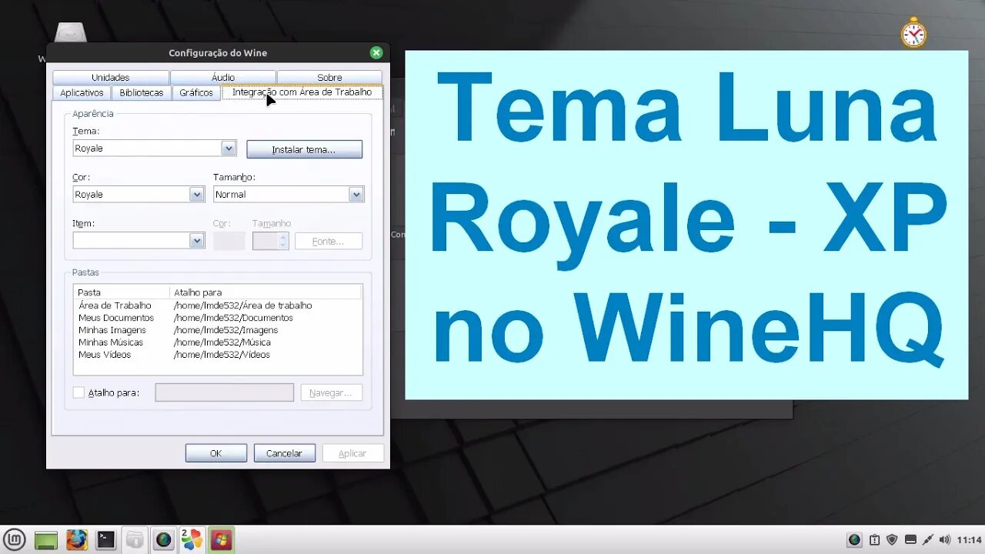Click the drive icon on the desktop
This screenshot has height=554, width=985.
[70, 32]
